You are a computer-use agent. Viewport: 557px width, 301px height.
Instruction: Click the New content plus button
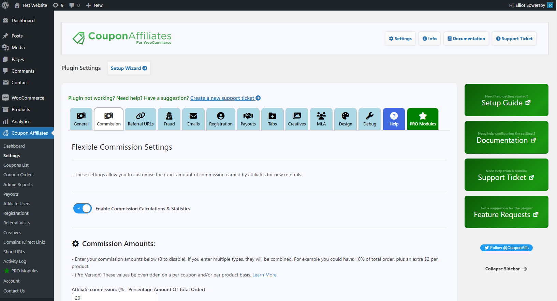[94, 5]
